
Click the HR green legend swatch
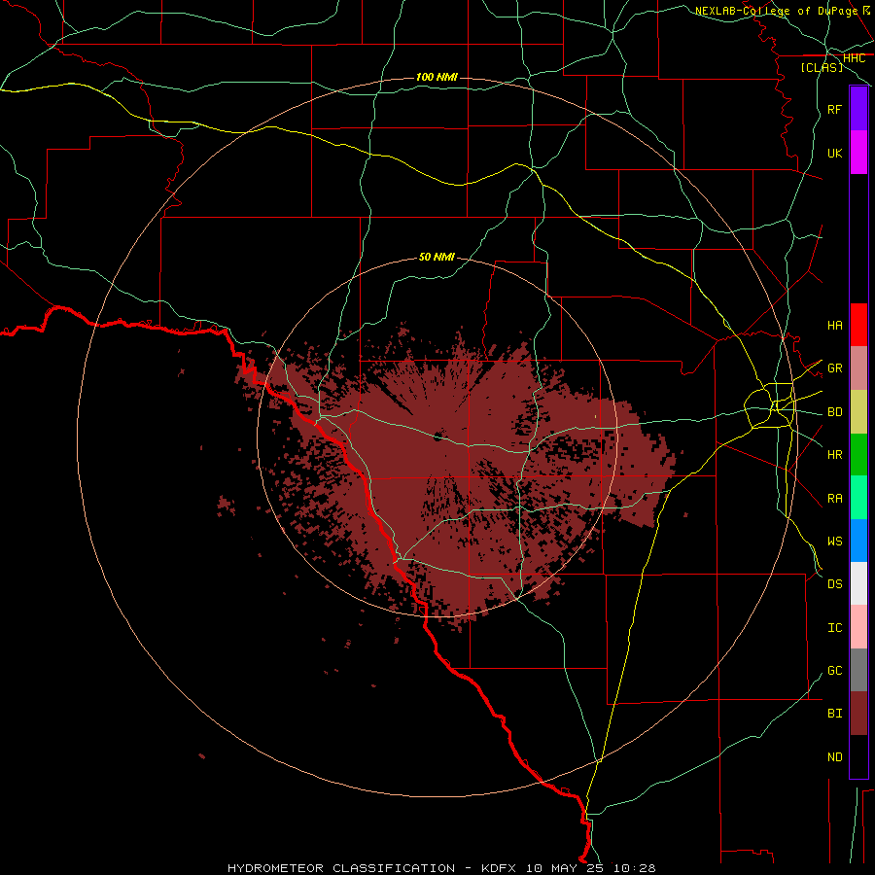[858, 455]
